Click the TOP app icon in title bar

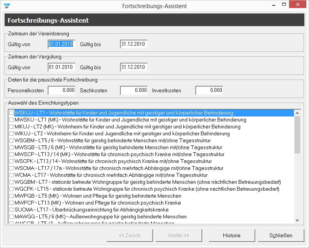tap(7, 6)
